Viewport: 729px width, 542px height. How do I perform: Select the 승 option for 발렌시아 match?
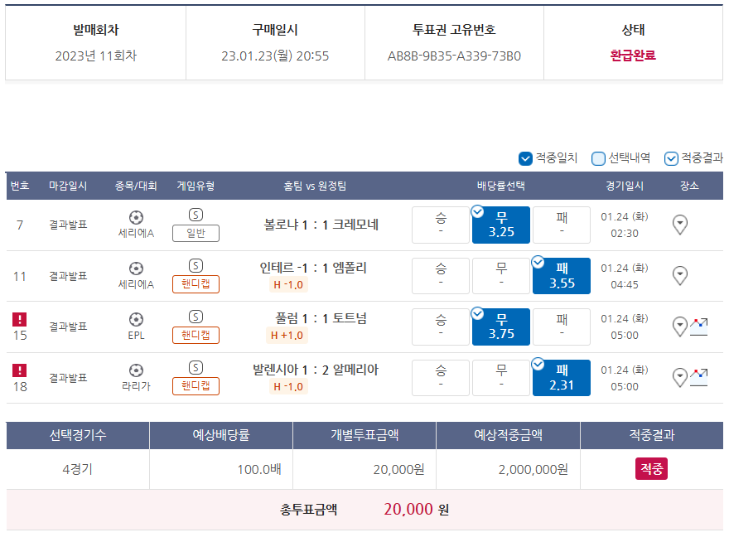point(441,377)
